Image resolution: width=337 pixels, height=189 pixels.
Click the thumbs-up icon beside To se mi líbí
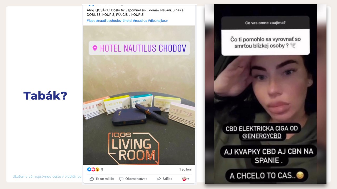(92, 179)
